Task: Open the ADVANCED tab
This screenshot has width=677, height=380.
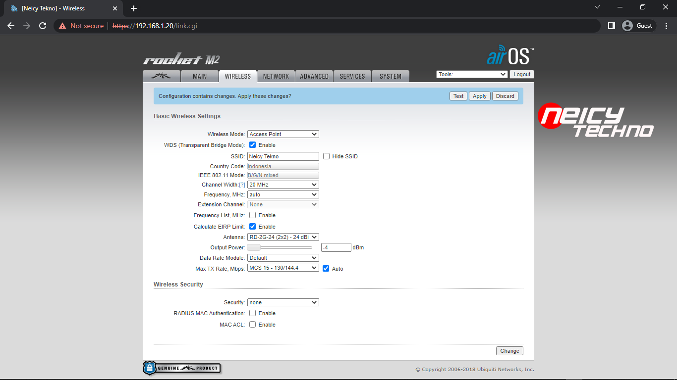Action: click(314, 76)
